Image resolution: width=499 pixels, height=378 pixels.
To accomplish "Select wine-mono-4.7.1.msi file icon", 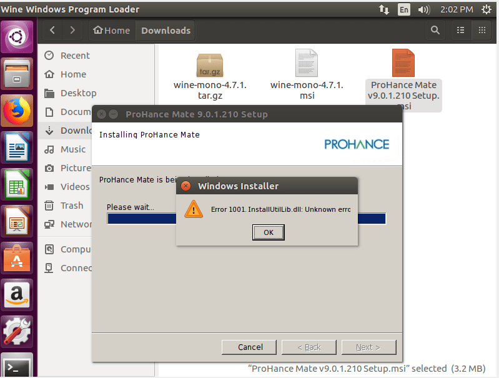I will [x=307, y=75].
